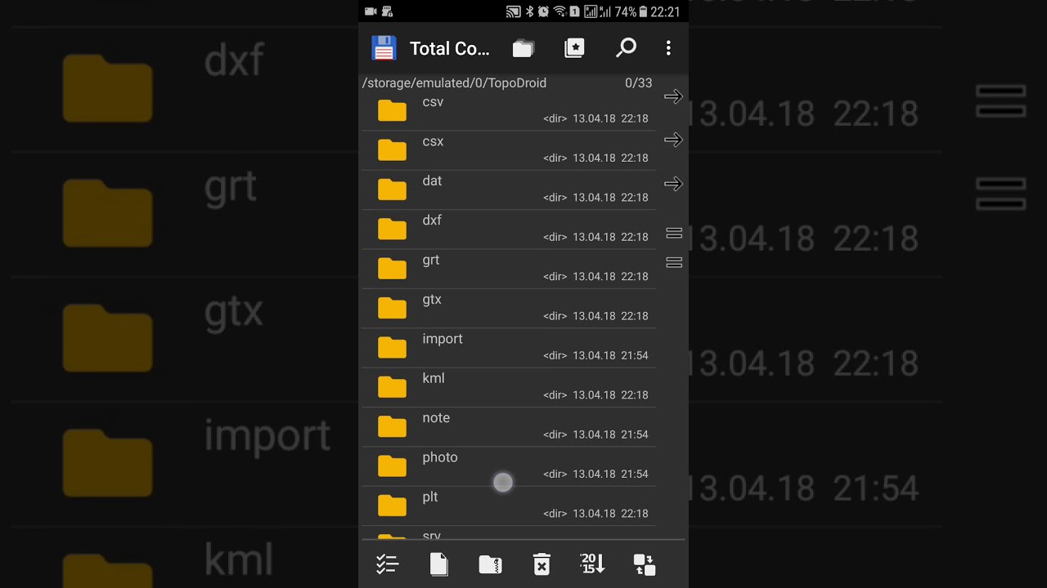Open the dxf folder
The width and height of the screenshot is (1047, 588).
pos(508,229)
